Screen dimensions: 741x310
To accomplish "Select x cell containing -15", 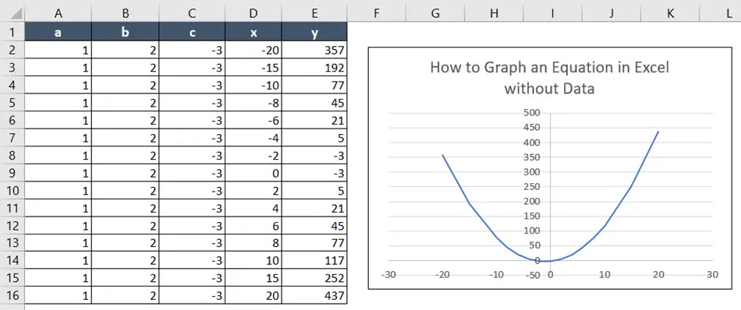I will [x=253, y=68].
